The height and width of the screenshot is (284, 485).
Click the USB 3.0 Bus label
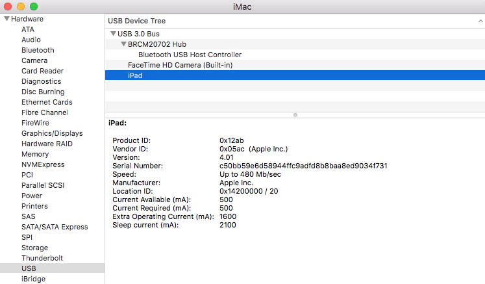point(138,34)
